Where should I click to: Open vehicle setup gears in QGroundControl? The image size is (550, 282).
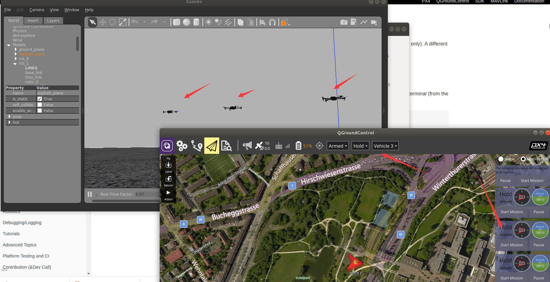pyautogui.click(x=182, y=146)
